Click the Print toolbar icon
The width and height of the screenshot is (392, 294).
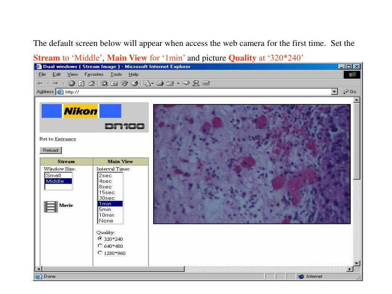coord(161,83)
